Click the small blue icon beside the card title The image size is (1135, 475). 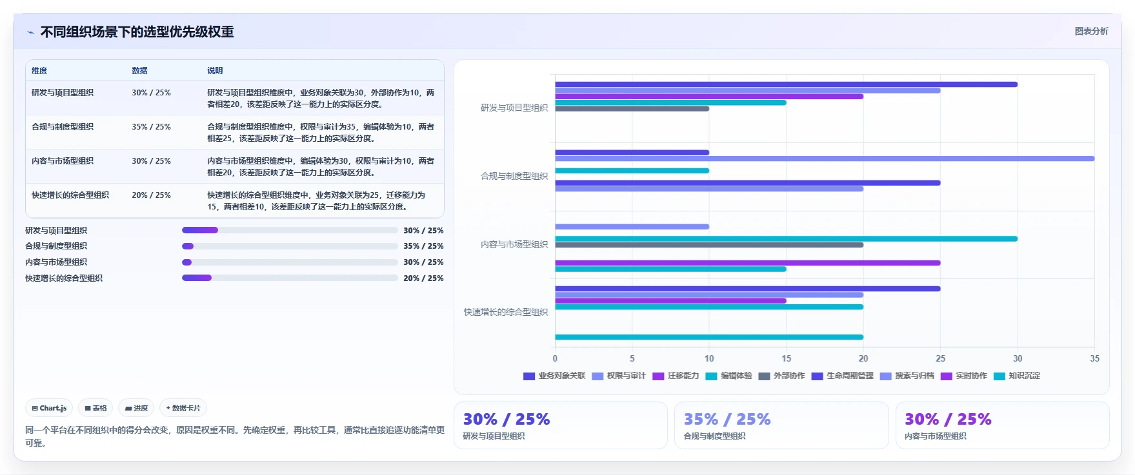tap(30, 32)
